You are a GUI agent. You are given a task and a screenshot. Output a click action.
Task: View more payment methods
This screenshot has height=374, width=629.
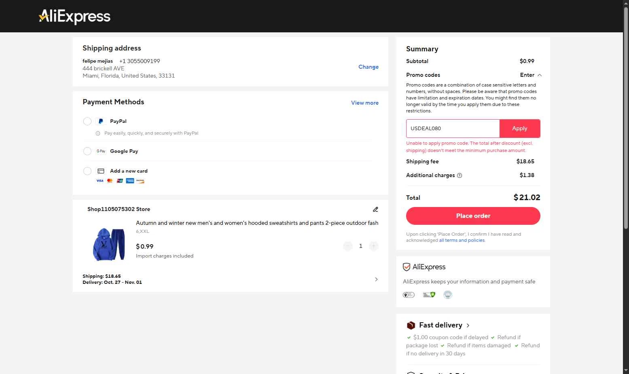364,103
